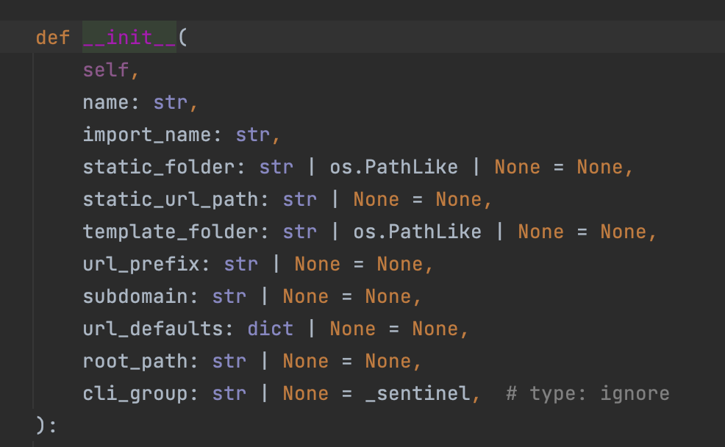Click the template_folder parameter name
This screenshot has height=447, width=725.
pyautogui.click(x=170, y=232)
